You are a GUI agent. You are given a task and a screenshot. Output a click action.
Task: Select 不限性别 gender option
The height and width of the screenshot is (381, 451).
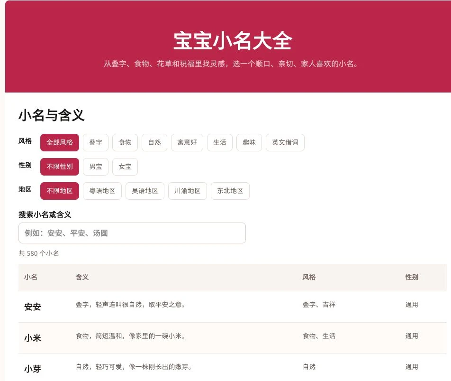(60, 167)
